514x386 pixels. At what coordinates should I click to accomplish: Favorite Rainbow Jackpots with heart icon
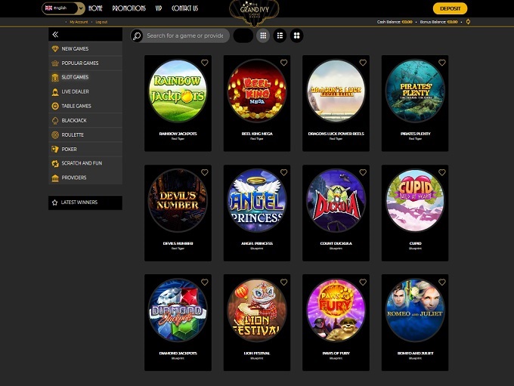pyautogui.click(x=204, y=63)
